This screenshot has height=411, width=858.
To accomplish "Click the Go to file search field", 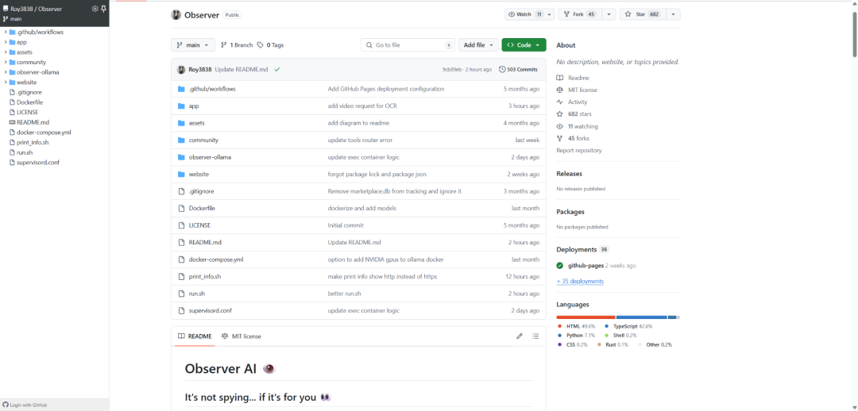I will point(408,44).
